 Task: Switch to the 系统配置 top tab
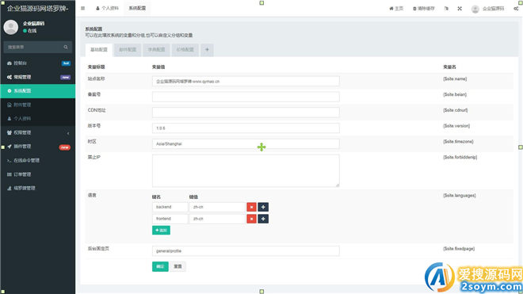point(137,9)
